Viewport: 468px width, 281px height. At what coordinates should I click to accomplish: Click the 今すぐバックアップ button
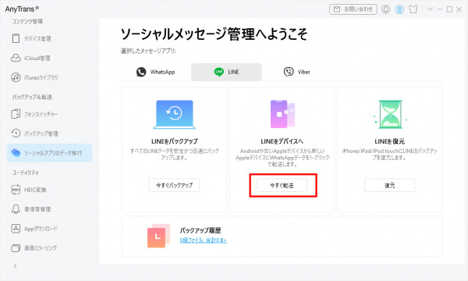pos(174,186)
